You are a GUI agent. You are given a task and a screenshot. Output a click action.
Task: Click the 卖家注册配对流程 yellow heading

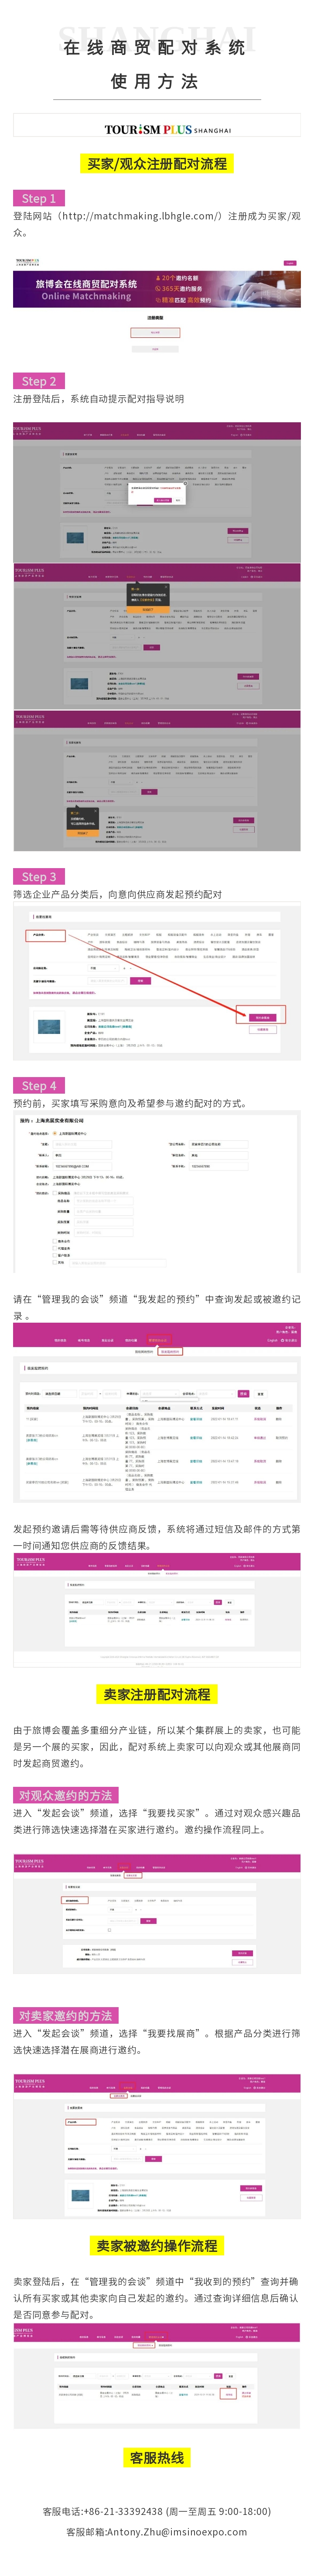point(157,1694)
